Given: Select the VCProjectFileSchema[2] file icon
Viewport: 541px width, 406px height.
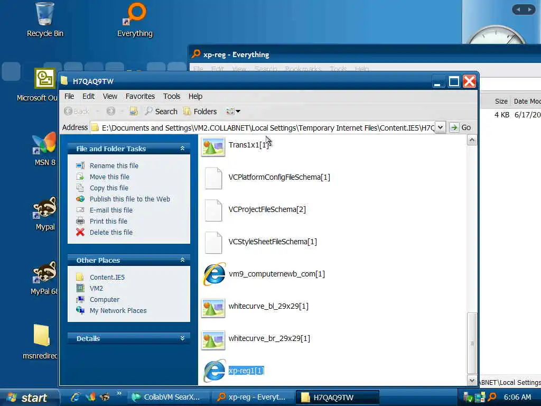Looking at the screenshot, I should [x=213, y=210].
